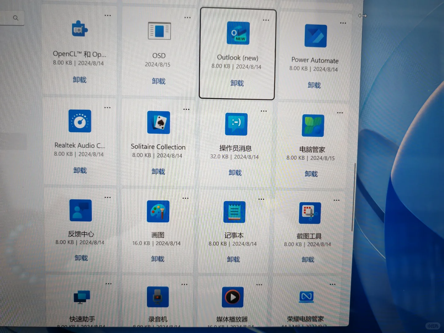Uninstall OpenCL and OpenGL pack via 卸载
The width and height of the screenshot is (444, 333).
(80, 80)
